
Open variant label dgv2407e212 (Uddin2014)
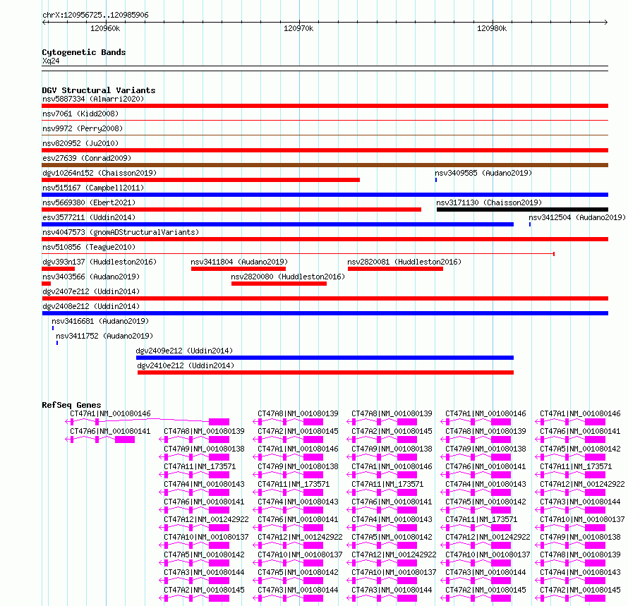click(91, 291)
